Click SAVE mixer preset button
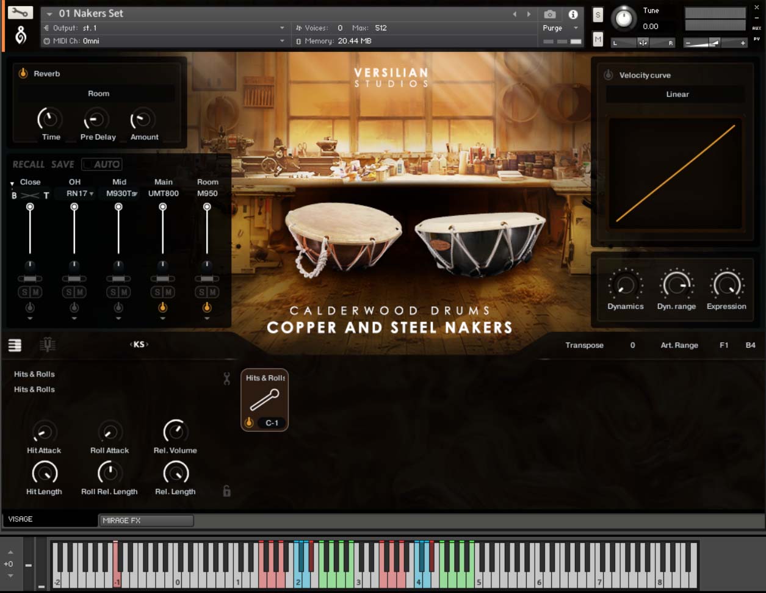The image size is (766, 593). 62,164
